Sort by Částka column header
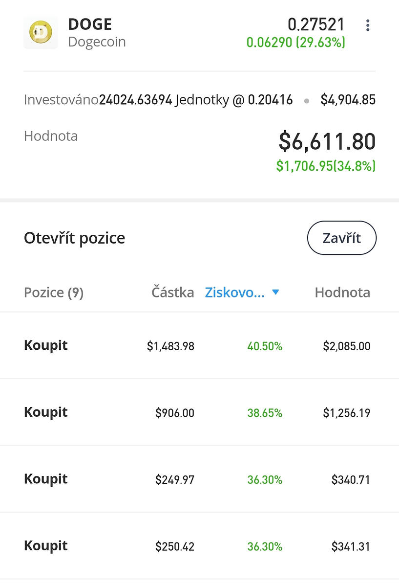Screen dimensions: 399x587 173,293
